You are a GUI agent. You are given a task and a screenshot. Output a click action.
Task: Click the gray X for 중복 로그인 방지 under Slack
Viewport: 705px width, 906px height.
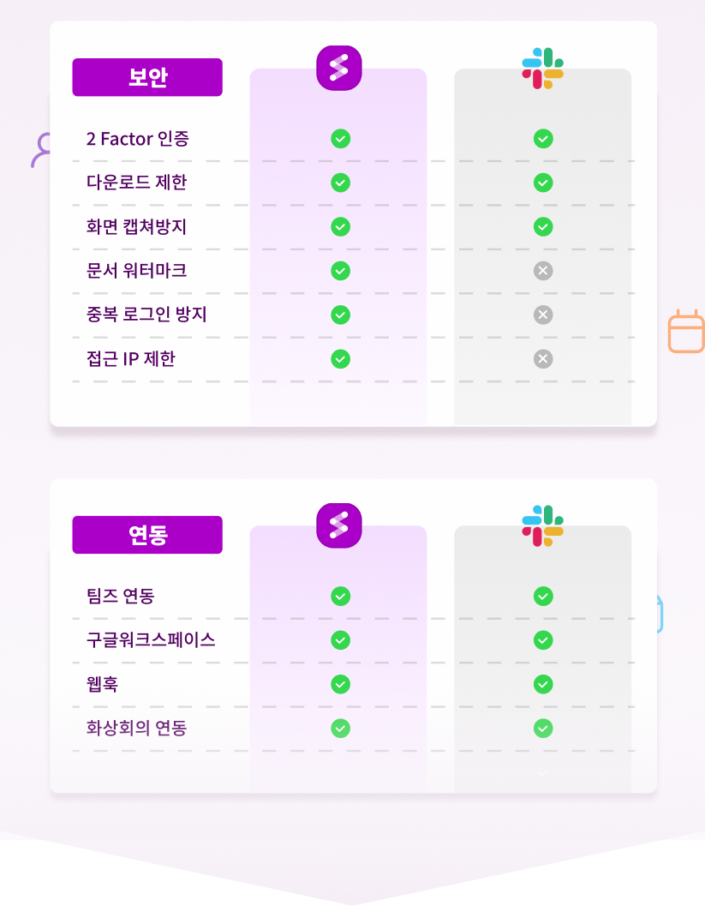[x=543, y=315]
